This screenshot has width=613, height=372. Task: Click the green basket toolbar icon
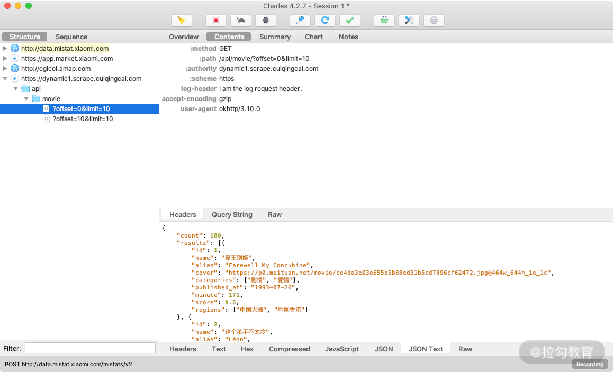click(x=384, y=21)
